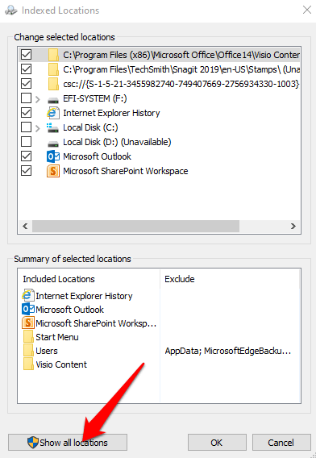Click Users in summary list
Viewport: 316px width, 458px height.
tap(47, 351)
